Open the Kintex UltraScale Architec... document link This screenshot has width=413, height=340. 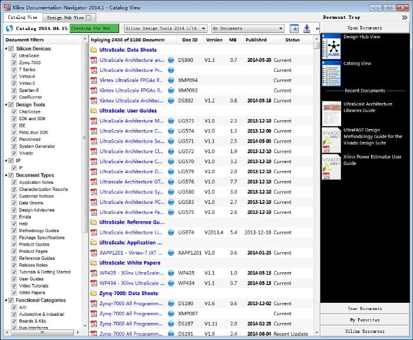pyautogui.click(x=132, y=101)
